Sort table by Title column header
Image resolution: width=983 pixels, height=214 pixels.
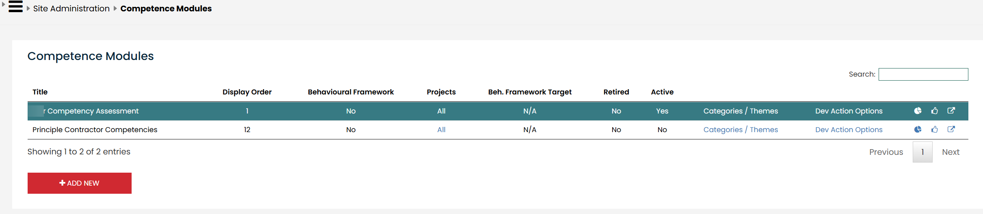coord(40,92)
